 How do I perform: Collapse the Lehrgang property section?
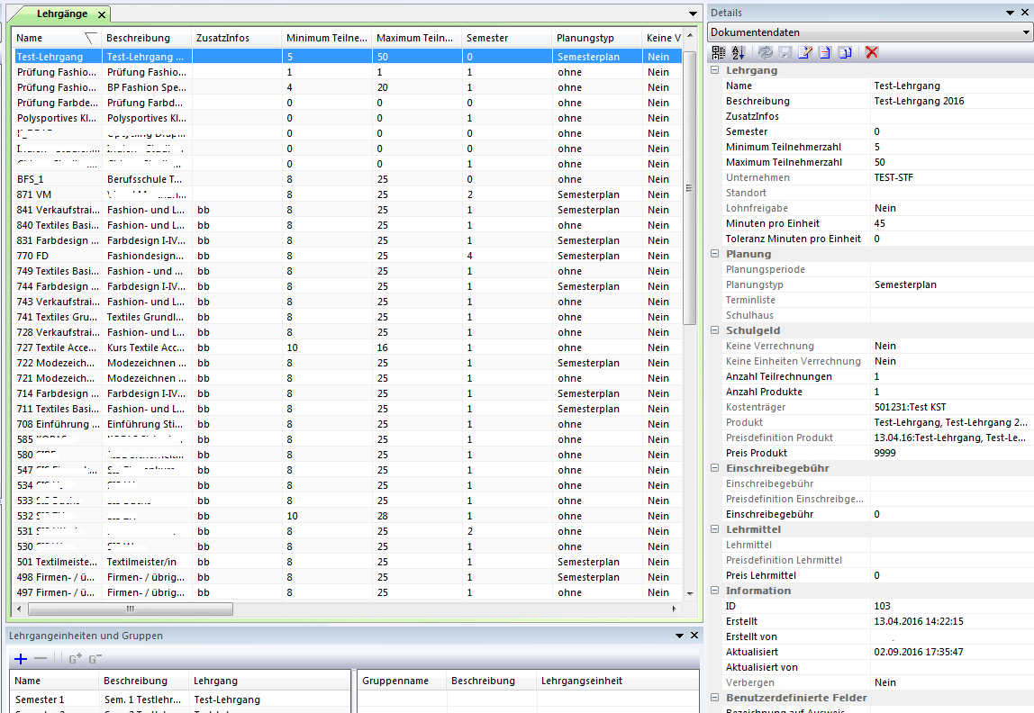pos(716,70)
